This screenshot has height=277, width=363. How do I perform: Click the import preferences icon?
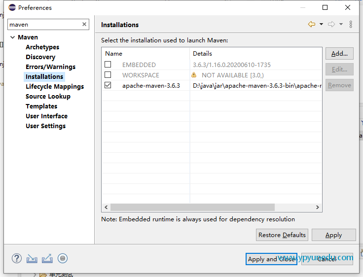coord(32,258)
